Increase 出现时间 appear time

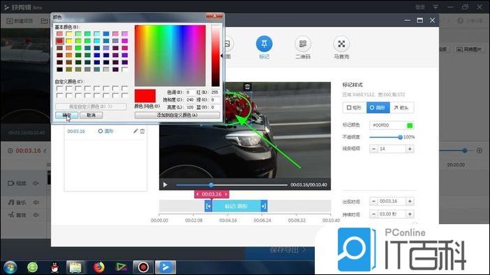click(x=410, y=201)
